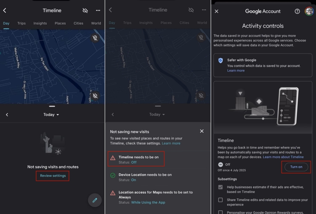Tap 'Learn more' in Not saving new visits

[171, 143]
